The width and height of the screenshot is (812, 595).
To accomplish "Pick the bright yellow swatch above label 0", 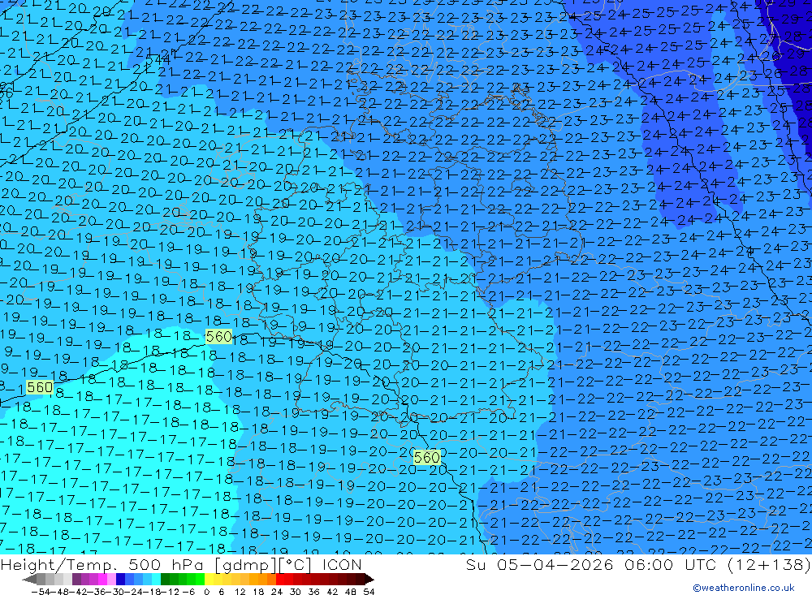I will [x=209, y=580].
